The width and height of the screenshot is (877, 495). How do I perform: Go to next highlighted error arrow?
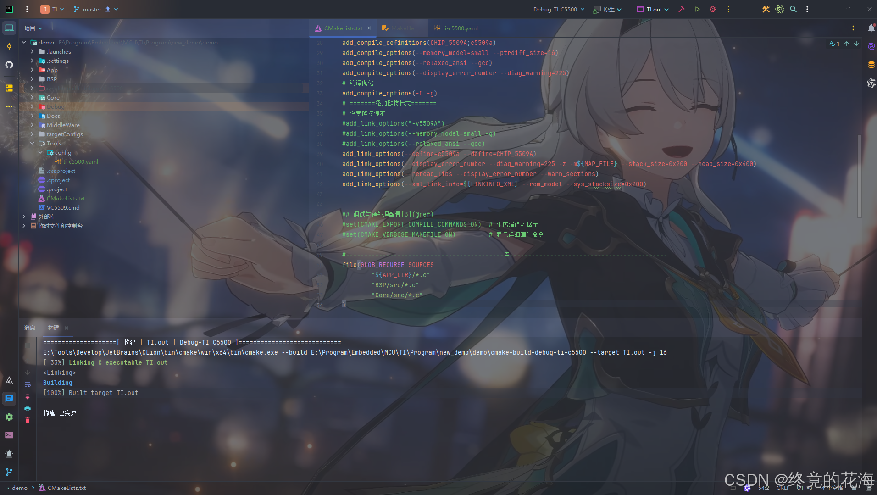click(856, 44)
